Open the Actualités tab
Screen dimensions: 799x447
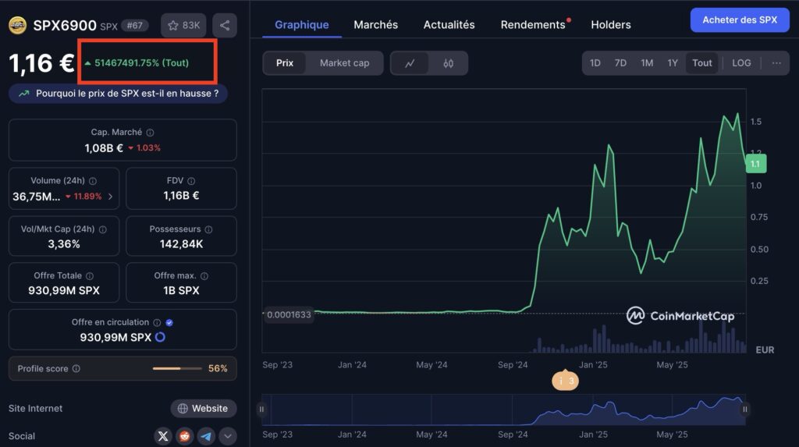[449, 24]
